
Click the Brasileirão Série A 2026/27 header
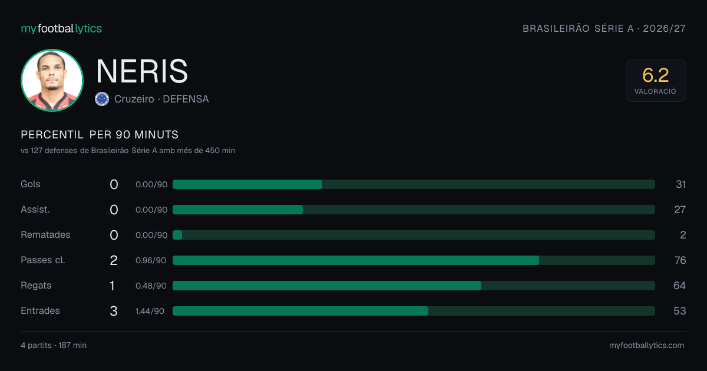tap(604, 28)
